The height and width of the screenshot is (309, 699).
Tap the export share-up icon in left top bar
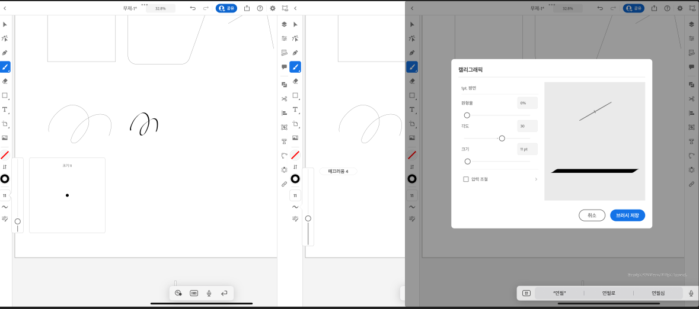point(247,8)
